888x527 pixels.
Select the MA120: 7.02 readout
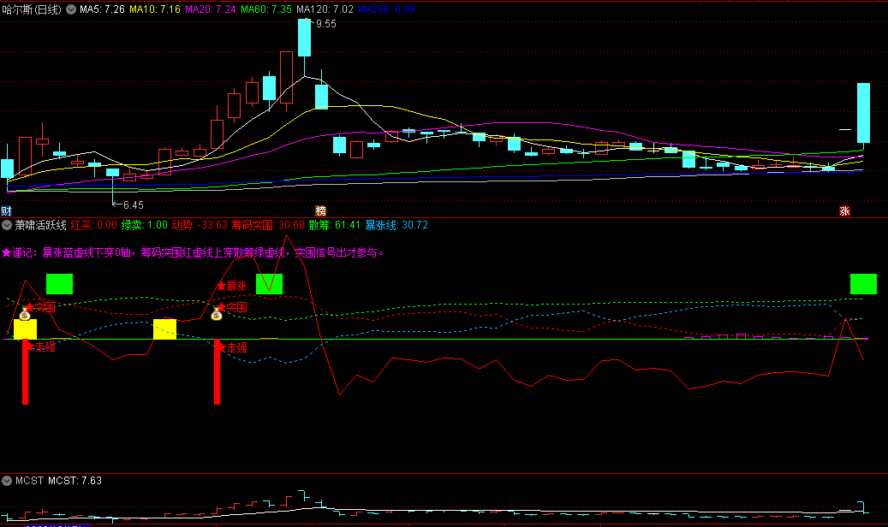tap(325, 9)
